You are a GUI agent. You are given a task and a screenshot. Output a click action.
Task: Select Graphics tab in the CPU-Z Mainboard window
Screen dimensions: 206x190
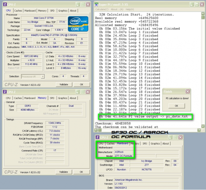coord(155,144)
